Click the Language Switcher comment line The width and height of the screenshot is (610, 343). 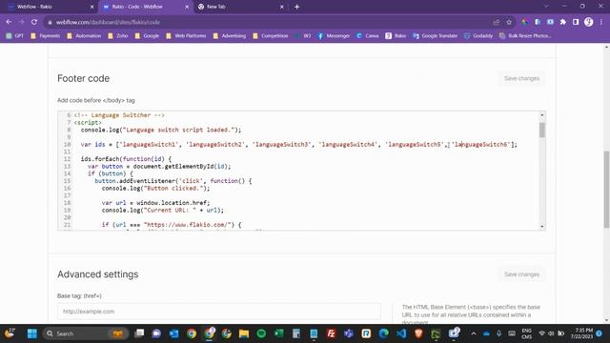click(119, 115)
